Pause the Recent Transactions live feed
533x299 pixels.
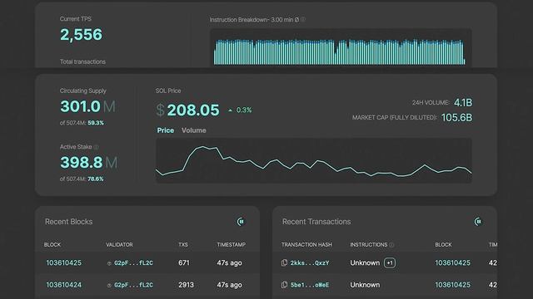click(478, 222)
